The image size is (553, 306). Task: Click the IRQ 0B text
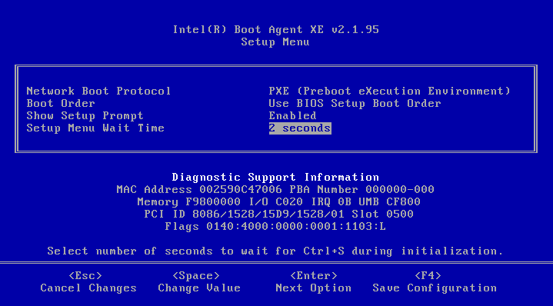tap(331, 201)
